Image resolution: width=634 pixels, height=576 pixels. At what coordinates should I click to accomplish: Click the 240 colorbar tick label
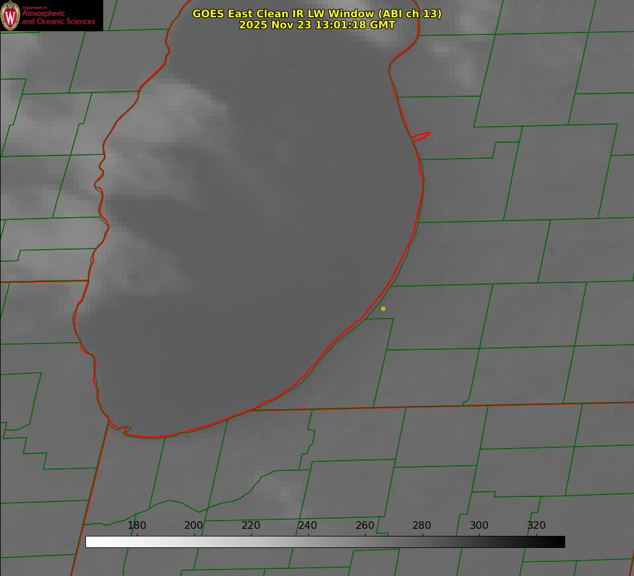308,526
